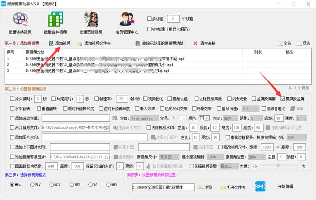Click the save path input field

pyautogui.click(x=163, y=187)
